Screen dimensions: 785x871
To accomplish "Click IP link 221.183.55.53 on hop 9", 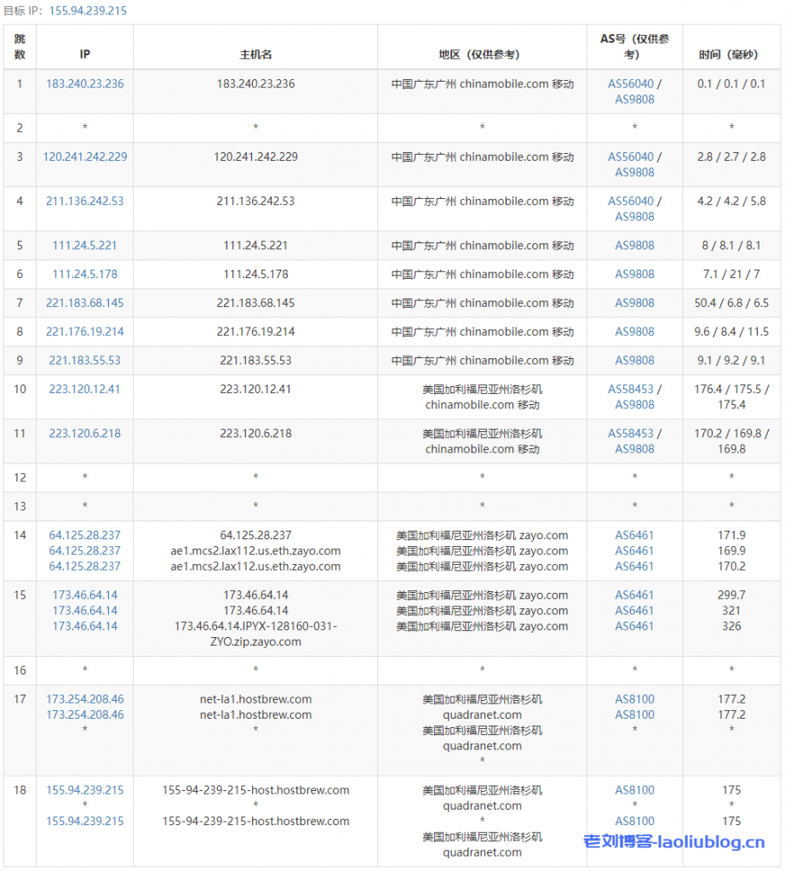I will coord(83,360).
